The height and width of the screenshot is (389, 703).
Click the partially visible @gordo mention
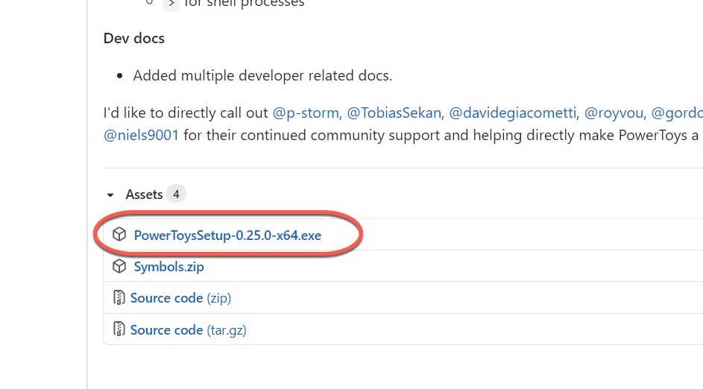pos(676,113)
